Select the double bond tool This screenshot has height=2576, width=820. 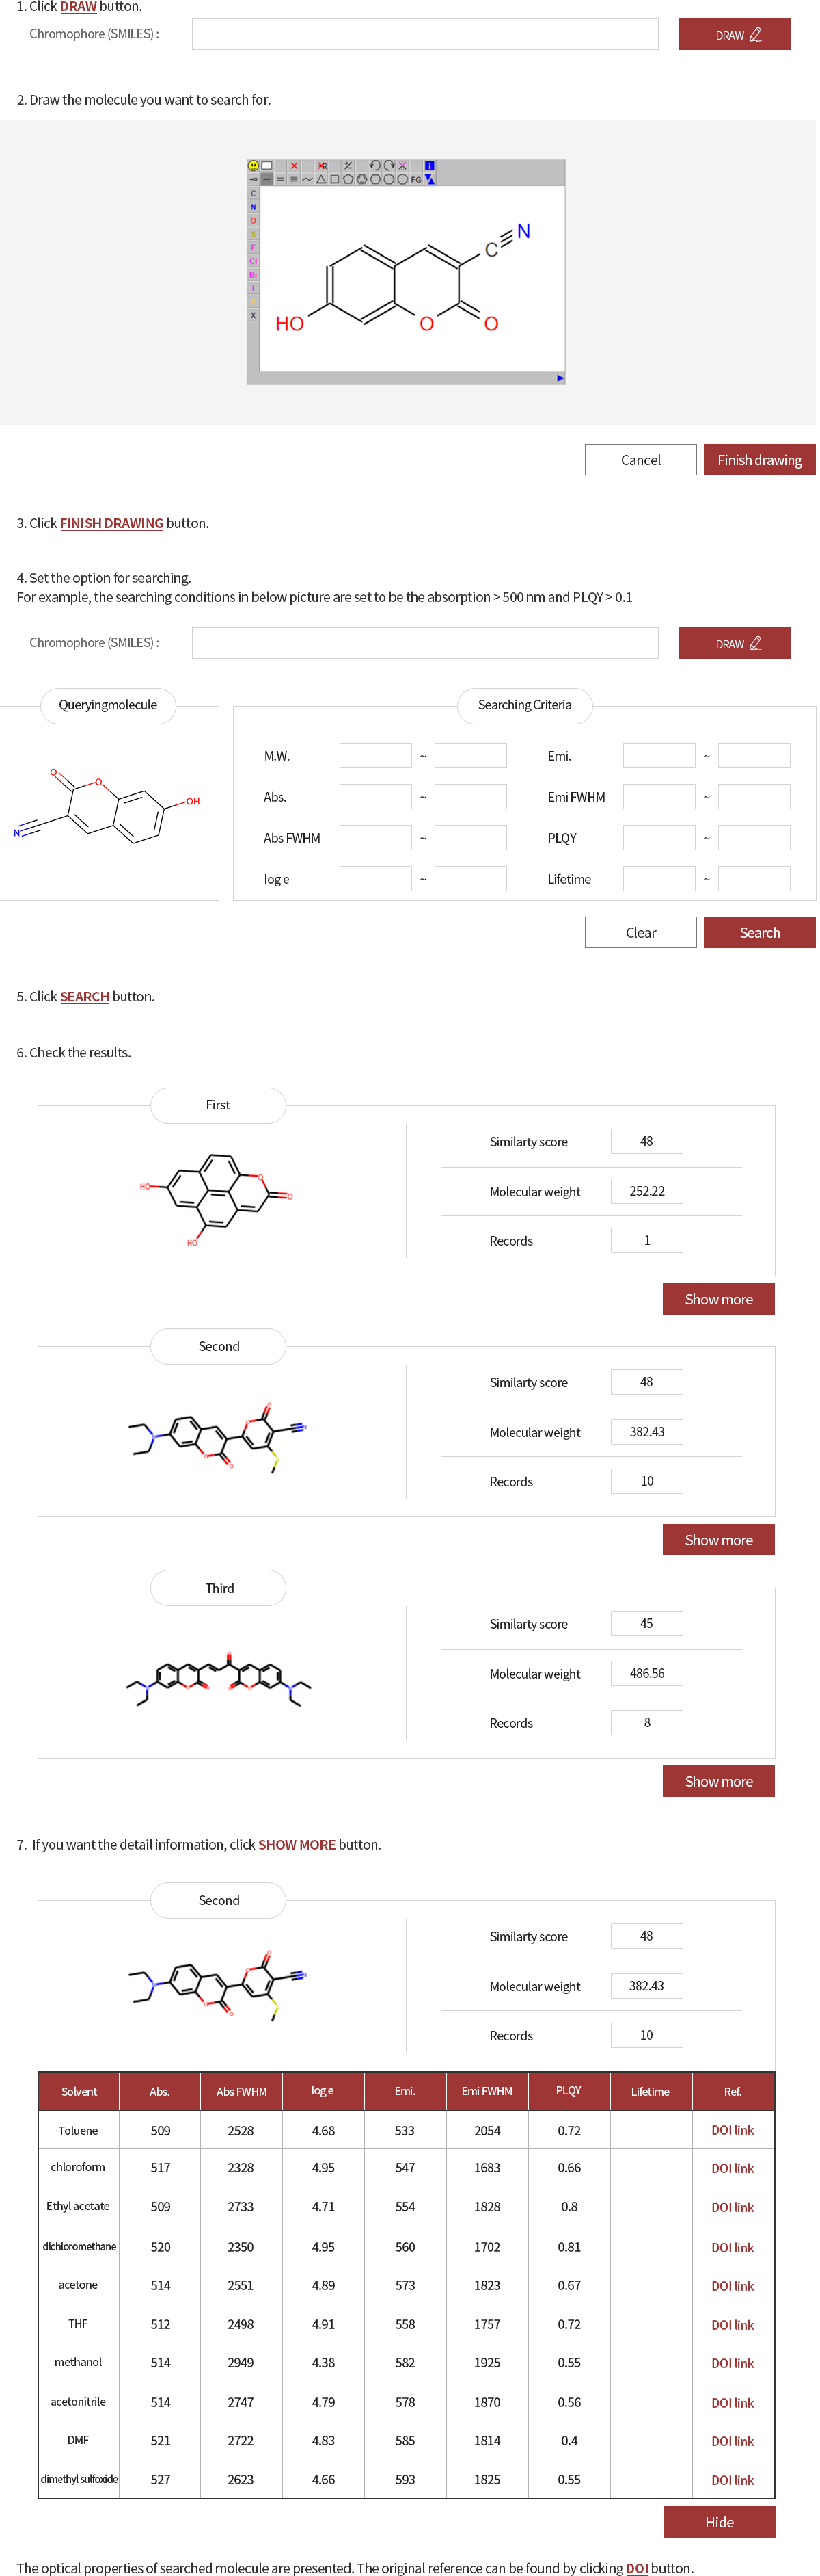[281, 180]
